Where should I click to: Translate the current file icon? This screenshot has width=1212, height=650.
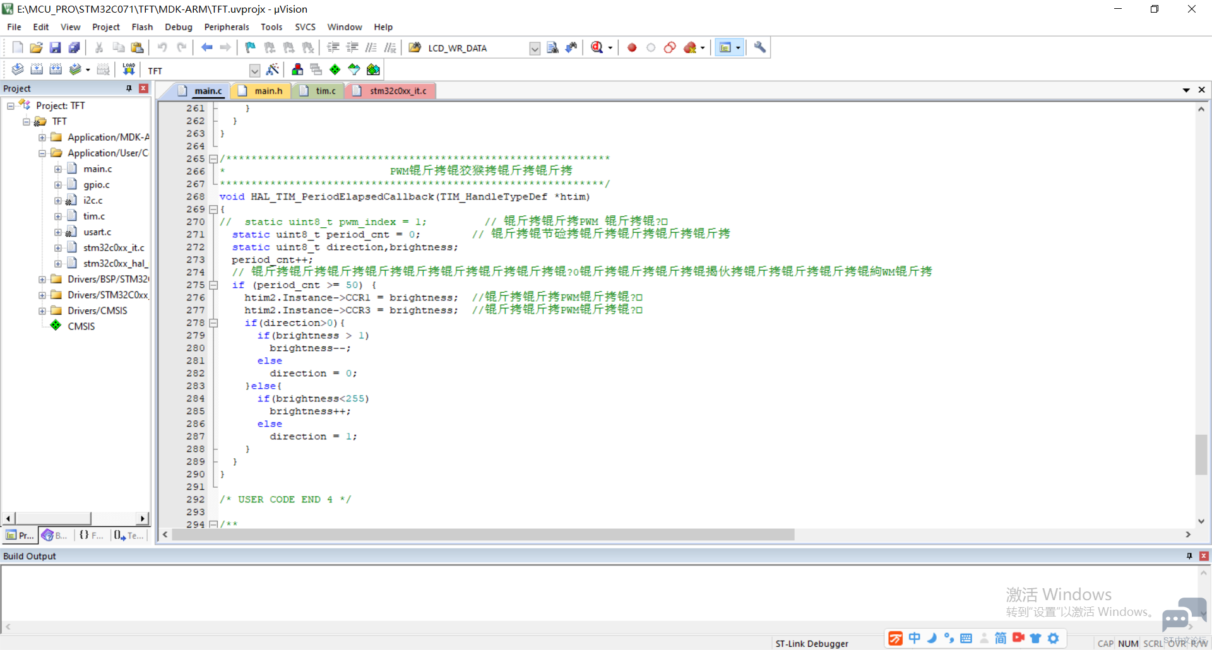(18, 69)
